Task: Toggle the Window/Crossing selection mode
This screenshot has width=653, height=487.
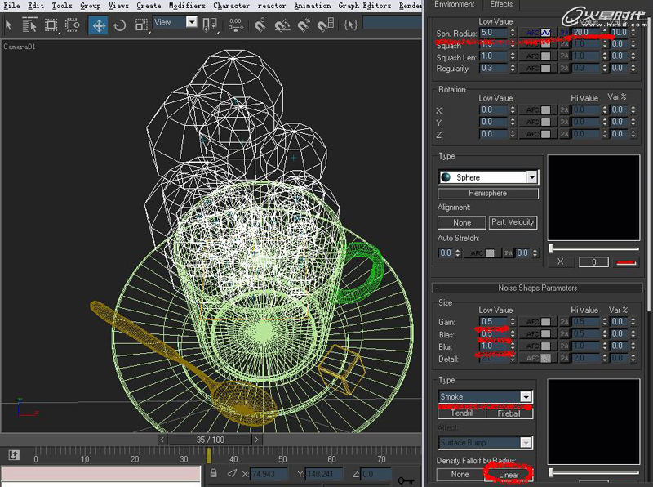Action: click(x=73, y=25)
